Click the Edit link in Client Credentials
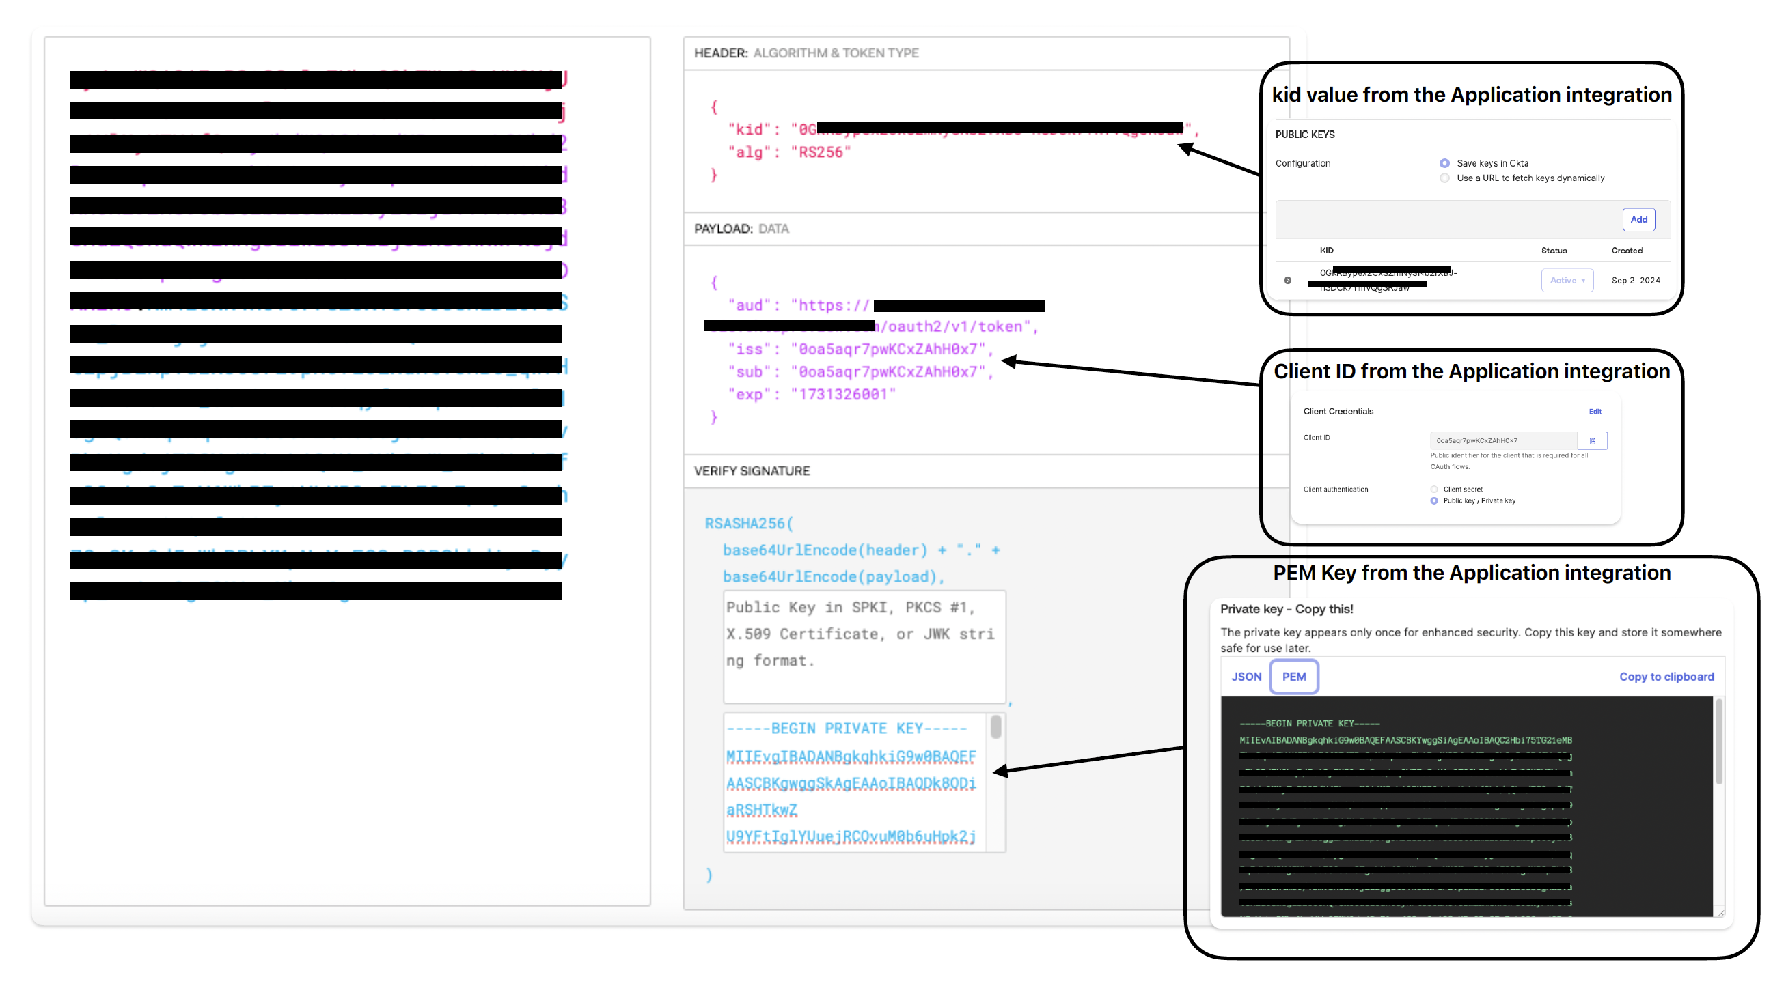The width and height of the screenshot is (1786, 990). 1595,411
